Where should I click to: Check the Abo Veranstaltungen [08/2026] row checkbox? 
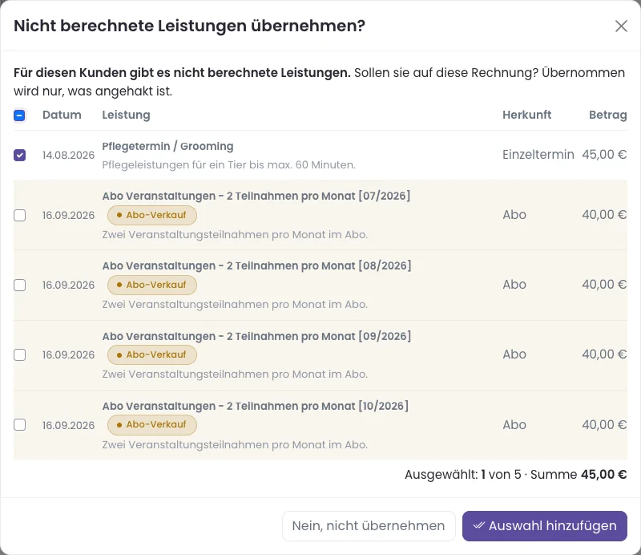[x=19, y=285]
